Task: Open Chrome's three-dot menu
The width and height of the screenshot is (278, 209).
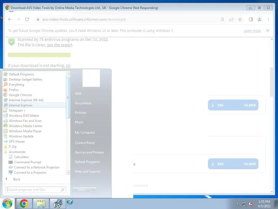Action: (268, 19)
